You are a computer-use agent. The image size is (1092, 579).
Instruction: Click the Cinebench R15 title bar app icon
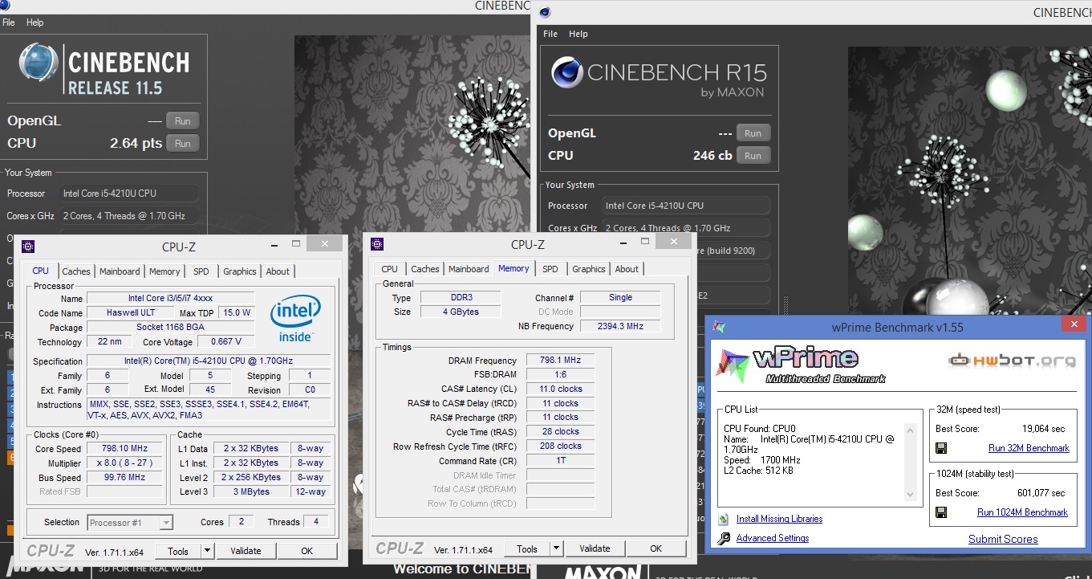pyautogui.click(x=545, y=12)
